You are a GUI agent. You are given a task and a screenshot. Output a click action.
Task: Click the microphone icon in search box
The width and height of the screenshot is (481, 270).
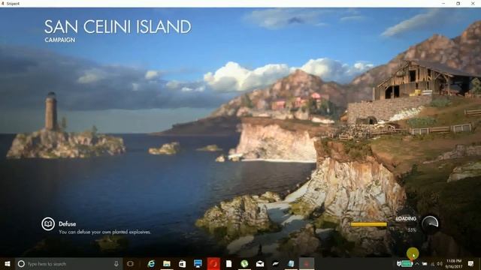pos(116,264)
